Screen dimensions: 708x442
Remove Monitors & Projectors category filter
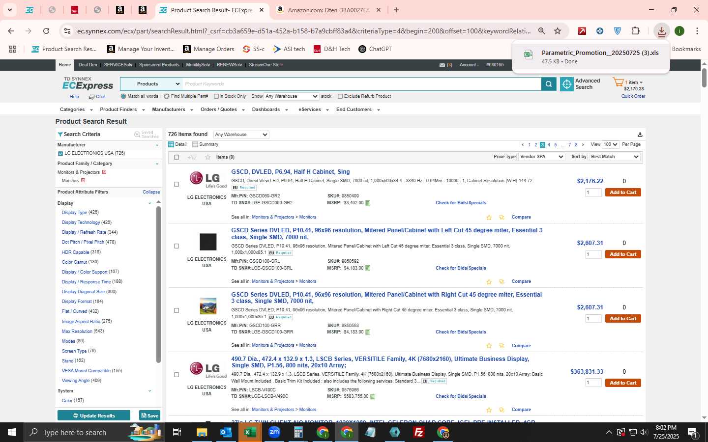104,172
